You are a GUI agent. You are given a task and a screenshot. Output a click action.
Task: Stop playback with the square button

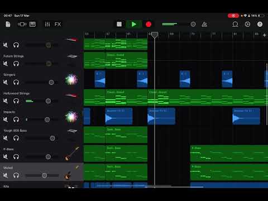click(x=119, y=24)
